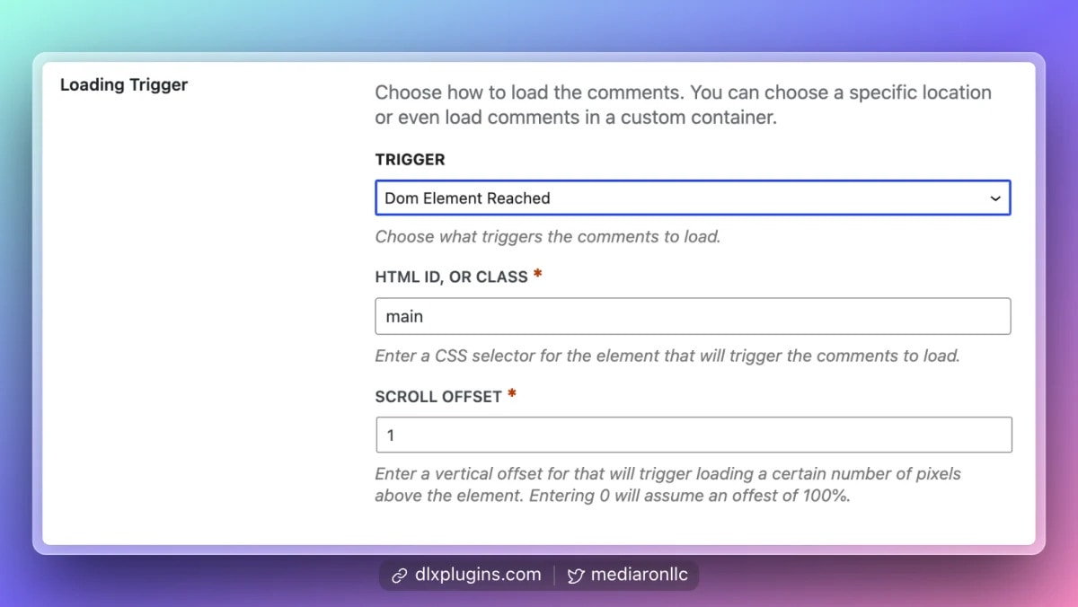
Task: Click the red asterisk next to HTML ID
Action: (x=537, y=275)
